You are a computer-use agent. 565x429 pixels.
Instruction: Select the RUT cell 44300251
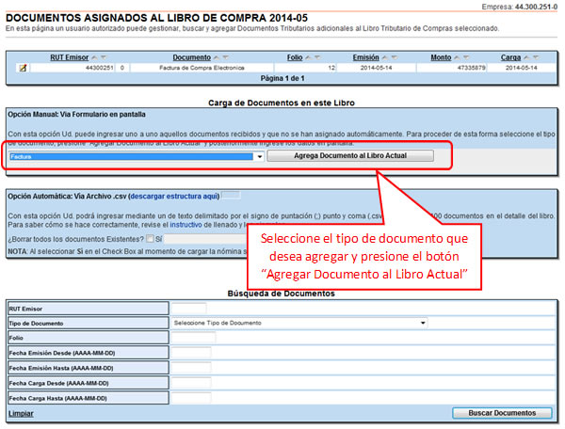click(x=73, y=68)
